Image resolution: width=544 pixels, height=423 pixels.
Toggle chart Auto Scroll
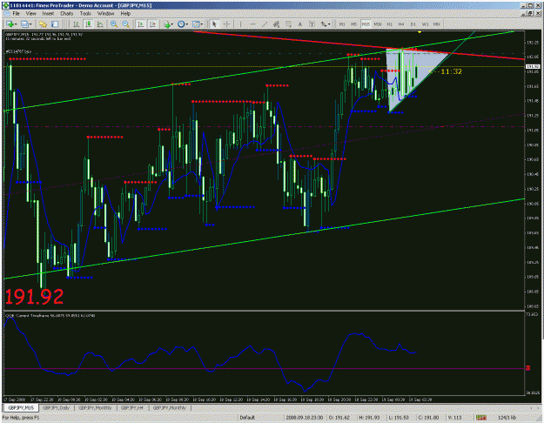(x=140, y=24)
